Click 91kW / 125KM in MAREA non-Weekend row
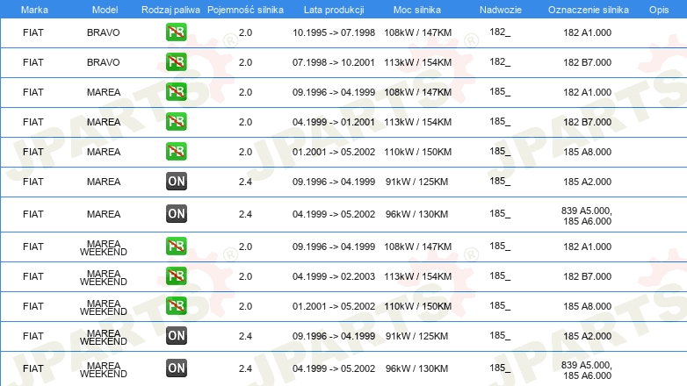 click(416, 182)
